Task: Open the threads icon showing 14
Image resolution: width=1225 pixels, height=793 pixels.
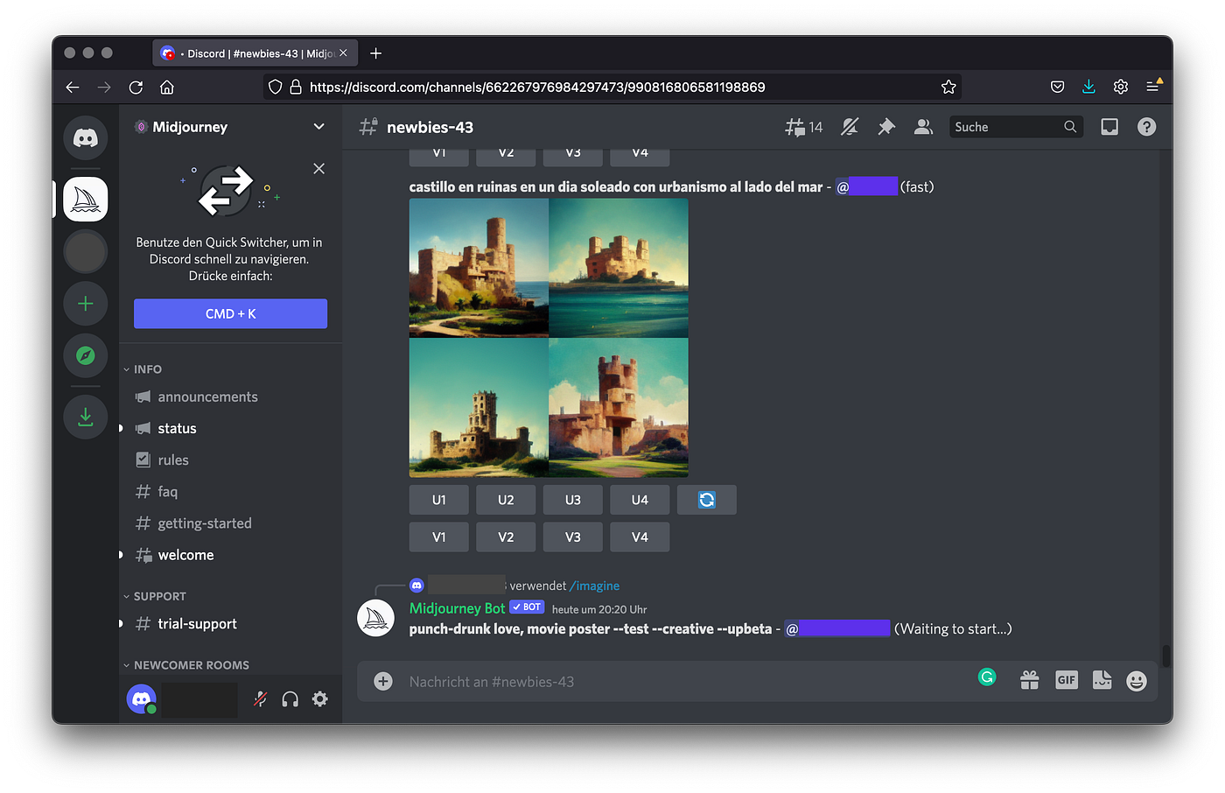Action: [803, 127]
